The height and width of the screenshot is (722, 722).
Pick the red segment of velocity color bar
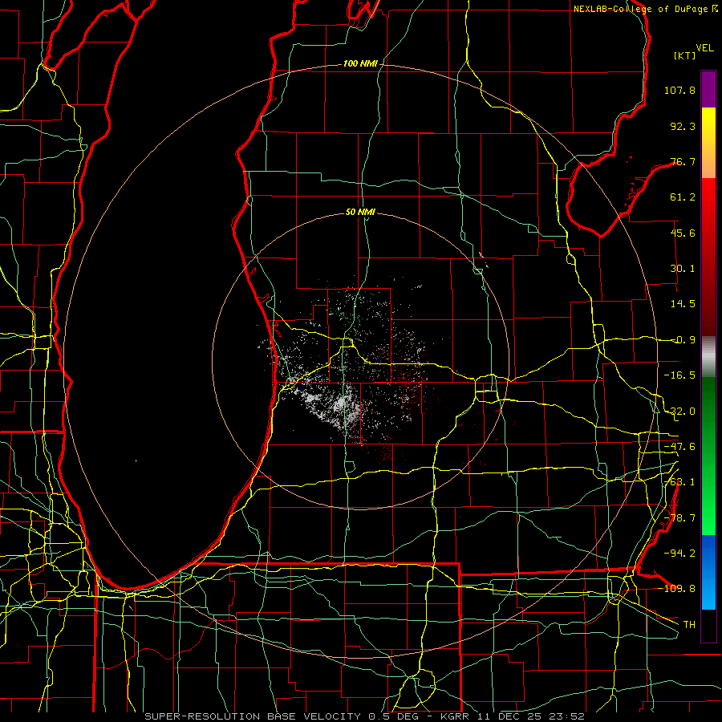click(708, 257)
